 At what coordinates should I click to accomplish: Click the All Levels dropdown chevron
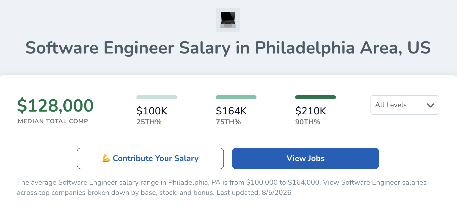pyautogui.click(x=430, y=105)
